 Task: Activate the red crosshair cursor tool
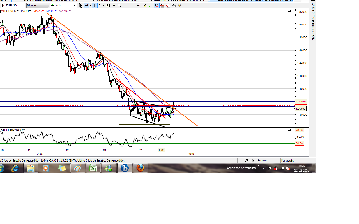(x=86, y=5)
